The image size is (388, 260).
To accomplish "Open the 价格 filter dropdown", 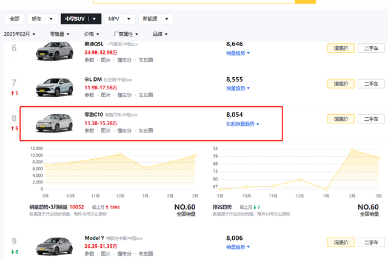I will (x=92, y=34).
